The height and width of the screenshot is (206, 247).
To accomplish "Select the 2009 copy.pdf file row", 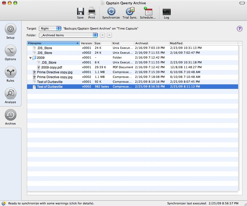I will pyautogui.click(x=52, y=67).
